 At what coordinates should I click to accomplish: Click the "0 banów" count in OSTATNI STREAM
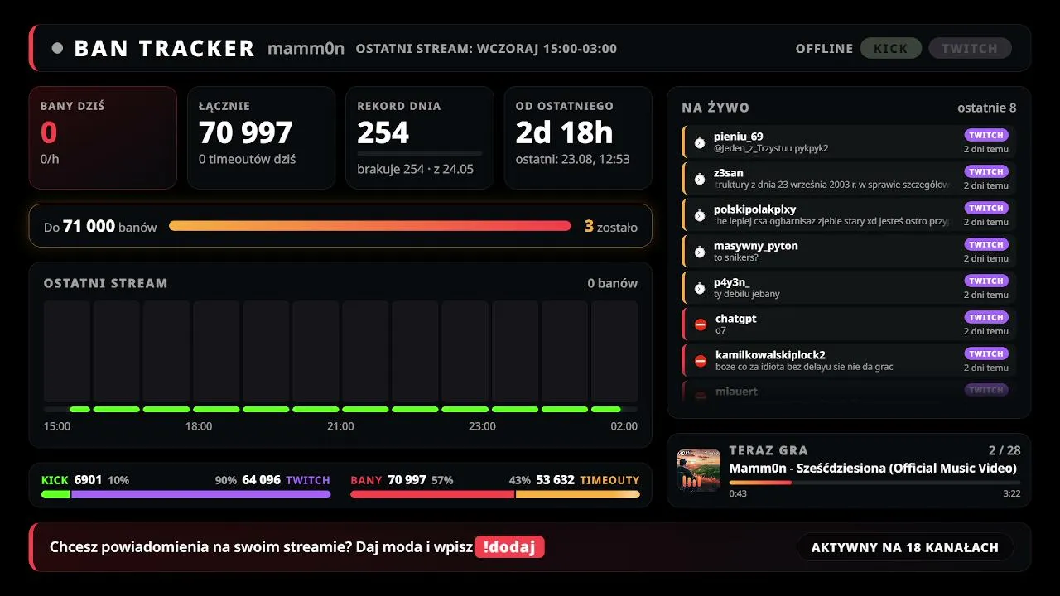(613, 283)
